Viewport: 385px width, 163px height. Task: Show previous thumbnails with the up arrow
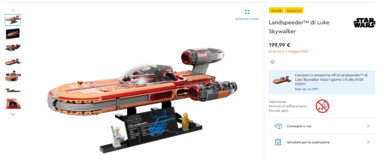[x=13, y=10]
